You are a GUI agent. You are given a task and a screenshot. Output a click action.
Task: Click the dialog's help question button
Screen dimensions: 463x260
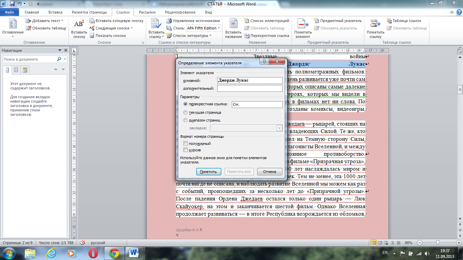[264, 62]
